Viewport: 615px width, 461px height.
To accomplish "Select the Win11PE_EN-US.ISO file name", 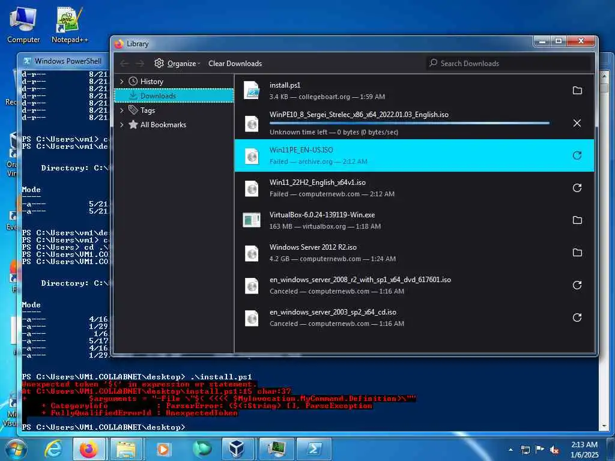I will coord(301,149).
